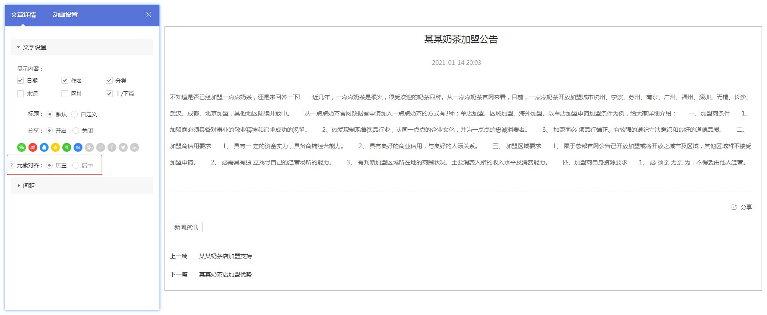The height and width of the screenshot is (315, 767).
Task: Enable the 网址 checkbox
Action: point(65,94)
